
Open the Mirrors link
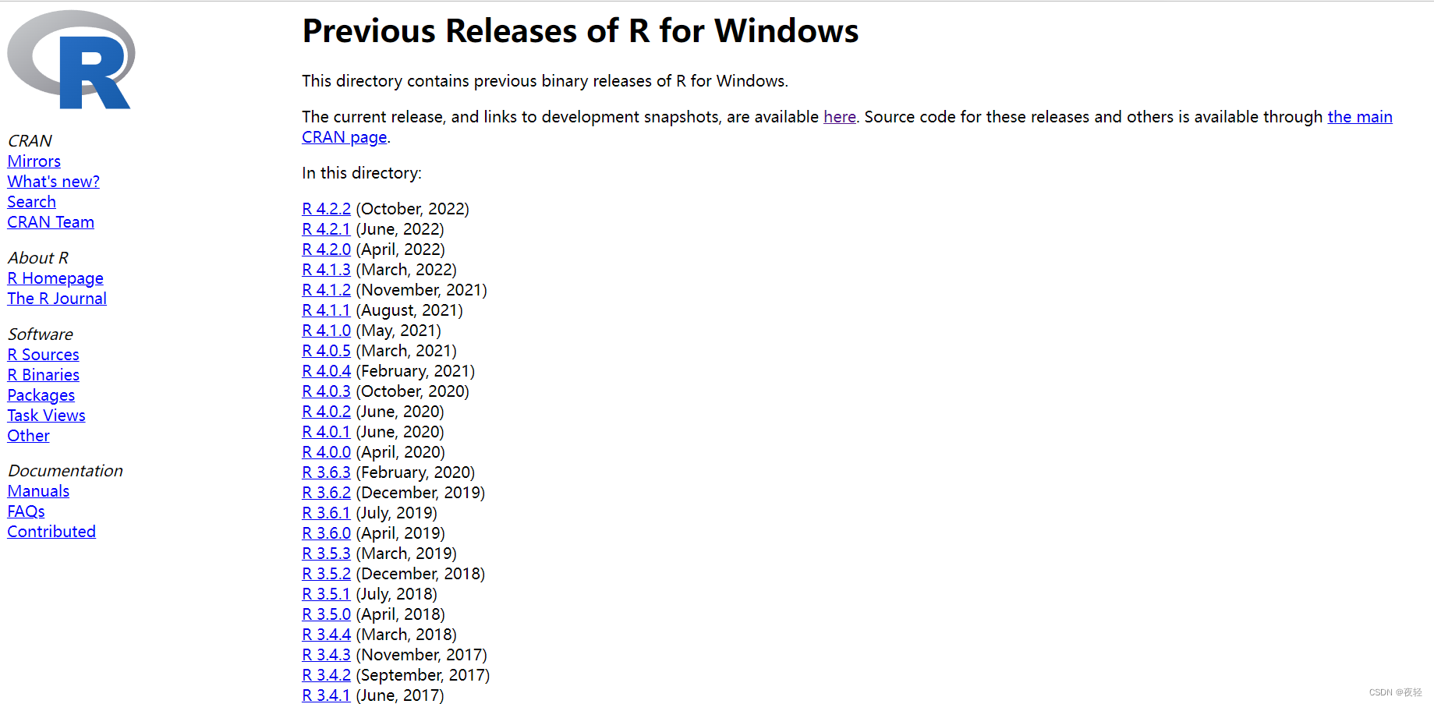click(x=34, y=161)
